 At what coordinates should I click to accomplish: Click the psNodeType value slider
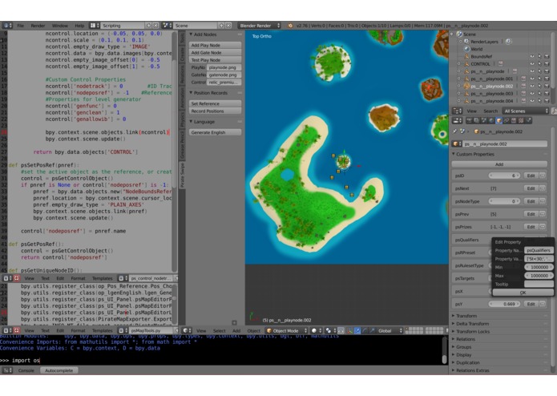[x=504, y=201]
